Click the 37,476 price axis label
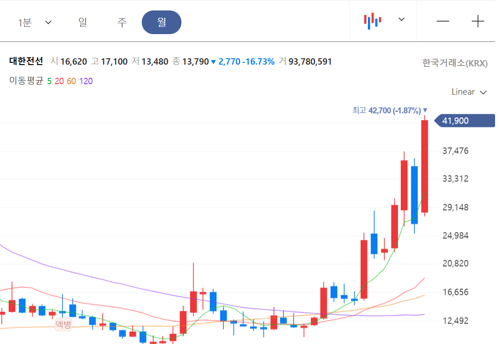501x344 pixels. 455,151
